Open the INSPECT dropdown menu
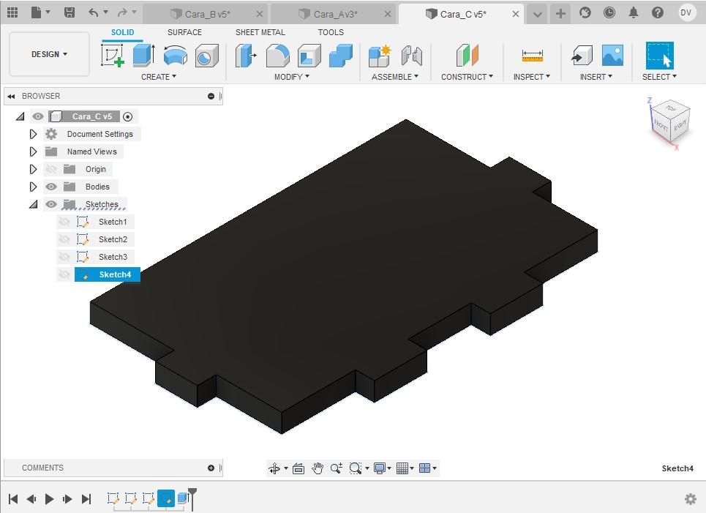Image resolution: width=706 pixels, height=513 pixels. tap(532, 77)
